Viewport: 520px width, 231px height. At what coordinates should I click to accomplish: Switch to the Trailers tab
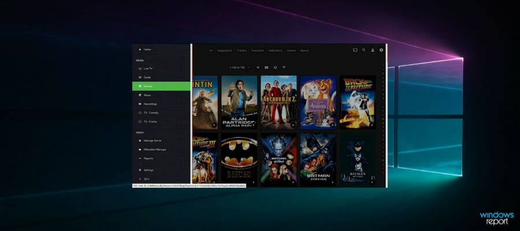[x=242, y=51]
